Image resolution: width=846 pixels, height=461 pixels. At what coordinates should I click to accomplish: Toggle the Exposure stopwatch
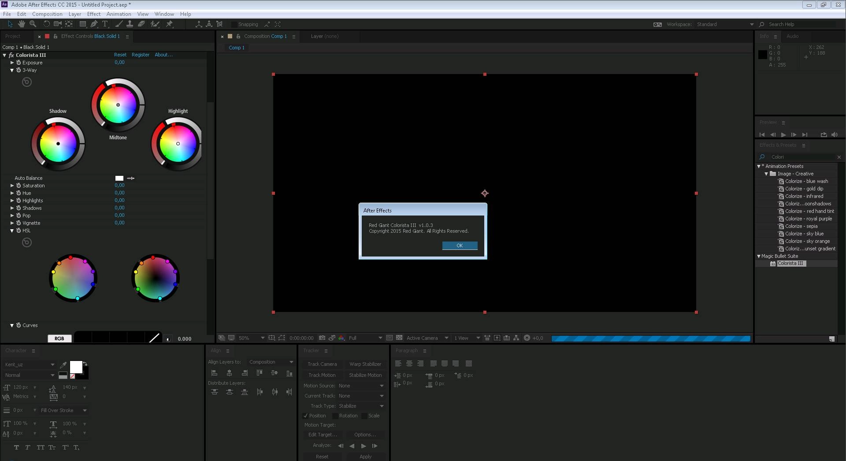pos(19,63)
